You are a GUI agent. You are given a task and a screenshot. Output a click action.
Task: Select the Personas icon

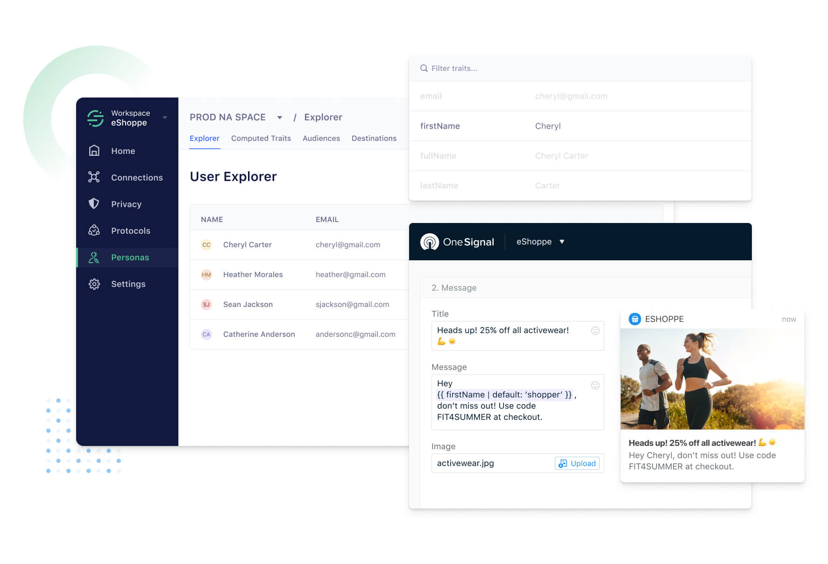click(94, 257)
